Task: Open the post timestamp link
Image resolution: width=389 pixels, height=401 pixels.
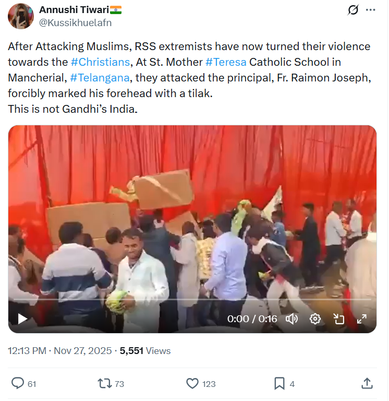Action: point(59,351)
